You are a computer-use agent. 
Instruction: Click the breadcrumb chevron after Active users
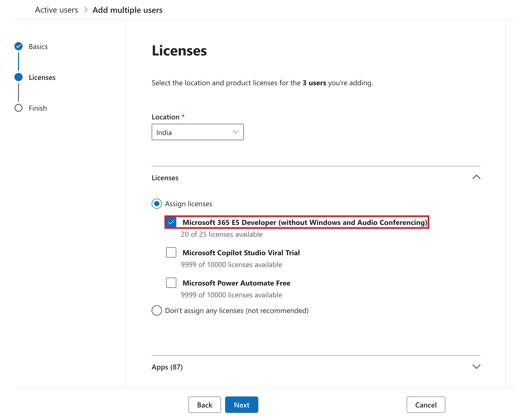click(x=86, y=10)
